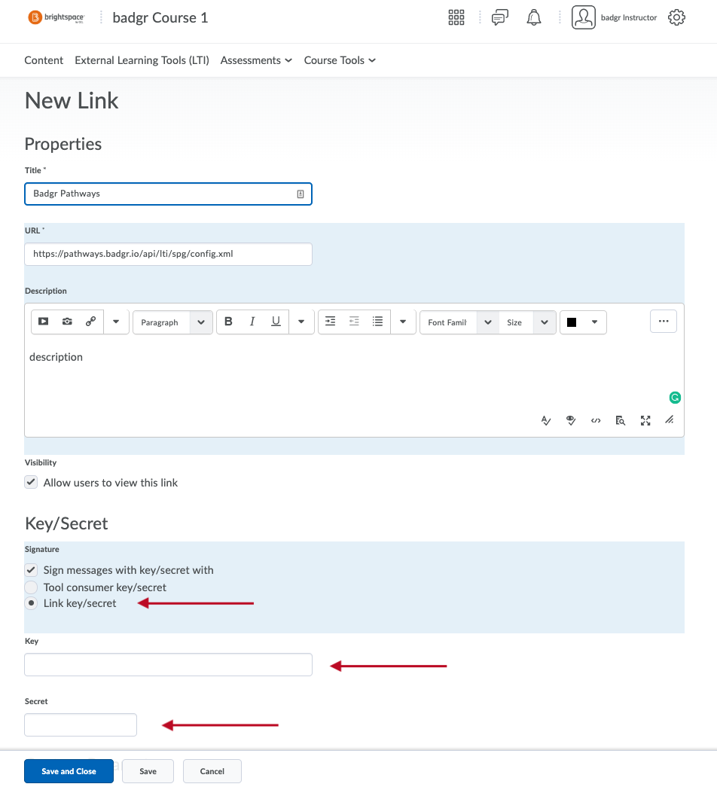The image size is (717, 790).
Task: Open the admin tools gear icon
Action: (676, 17)
